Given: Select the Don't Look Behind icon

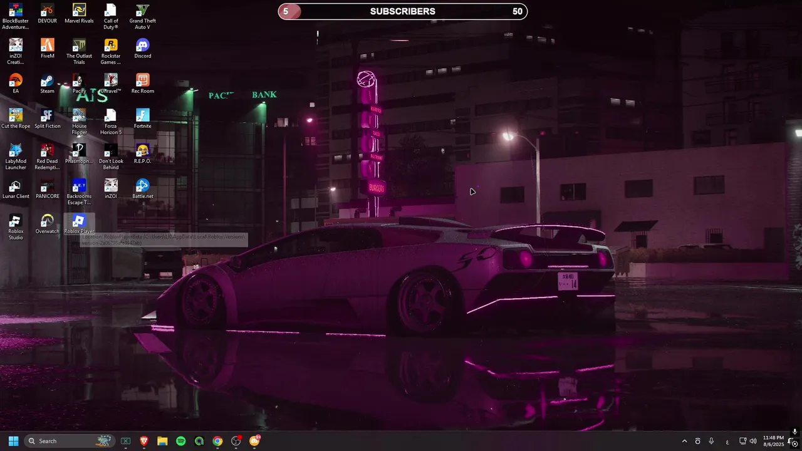Looking at the screenshot, I should (110, 157).
